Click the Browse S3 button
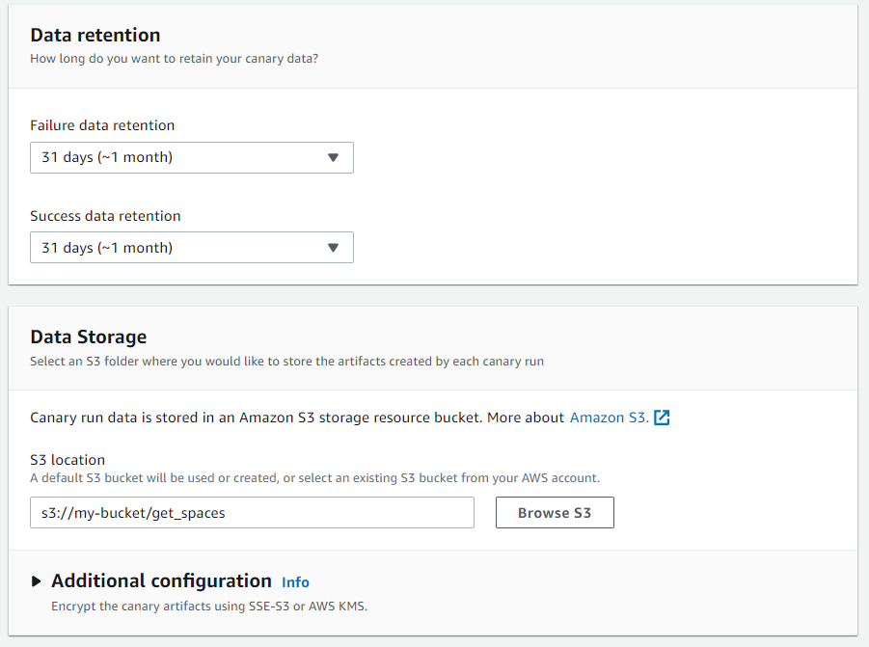This screenshot has width=869, height=647. pyautogui.click(x=555, y=513)
